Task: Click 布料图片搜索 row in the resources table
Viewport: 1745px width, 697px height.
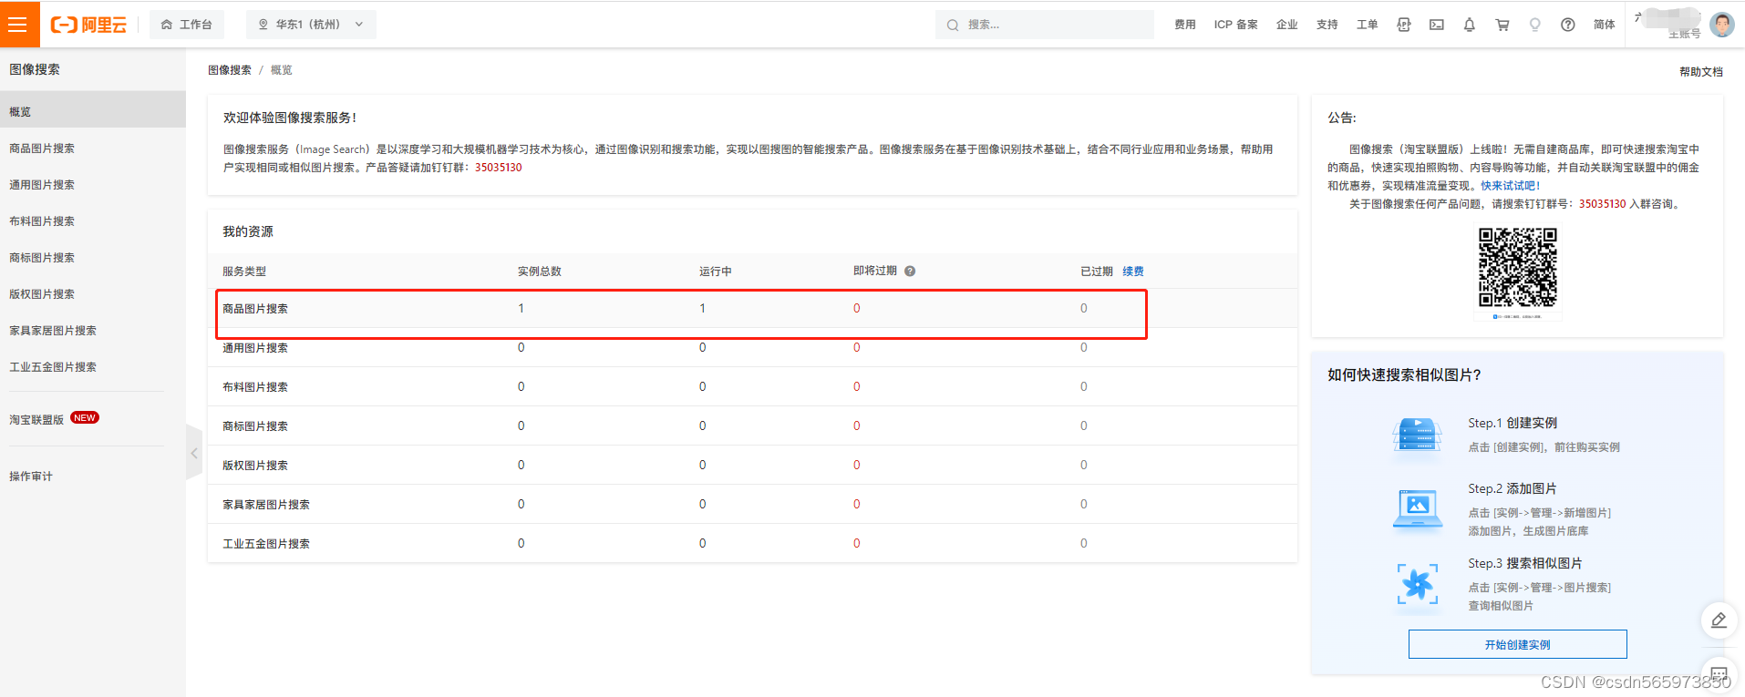Action: [x=752, y=386]
